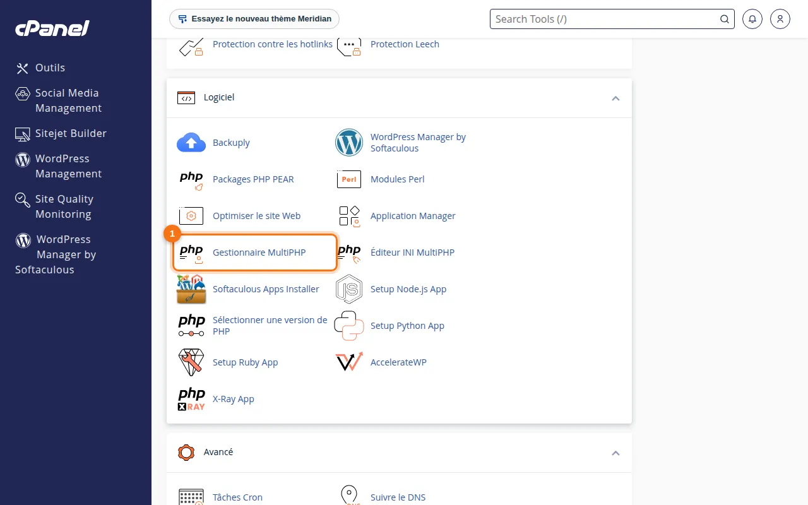Image resolution: width=808 pixels, height=505 pixels.
Task: Open Éditeur INI MultiPHP link
Action: click(412, 252)
